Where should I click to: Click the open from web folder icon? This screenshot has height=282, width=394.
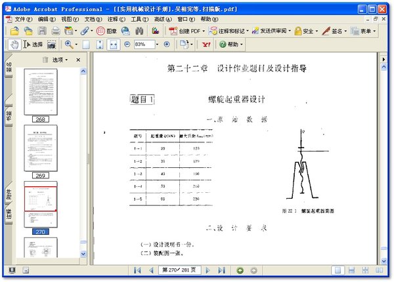point(28,31)
